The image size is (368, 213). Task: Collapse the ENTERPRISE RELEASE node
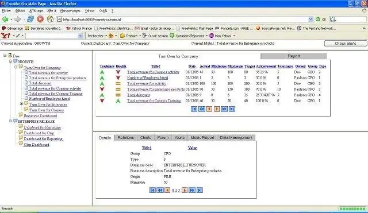10,121
